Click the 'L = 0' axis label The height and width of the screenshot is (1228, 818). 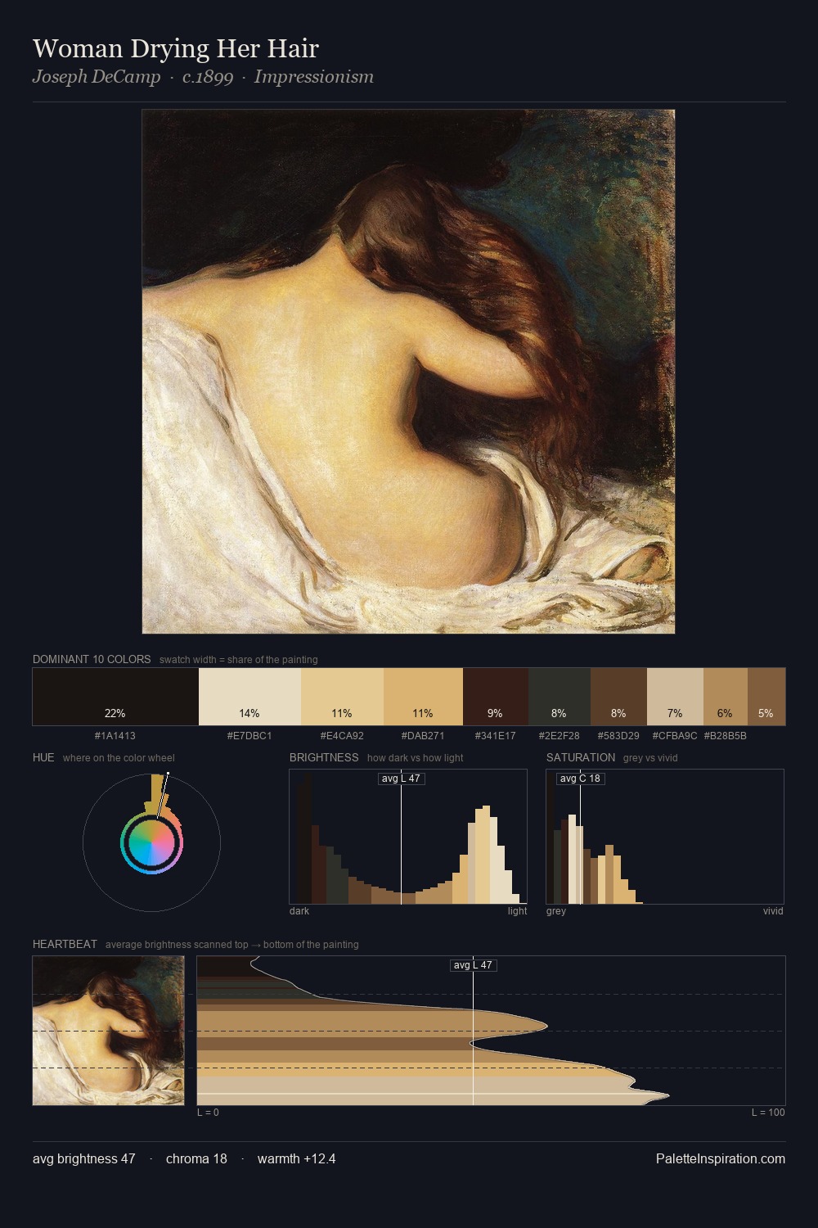click(208, 1113)
